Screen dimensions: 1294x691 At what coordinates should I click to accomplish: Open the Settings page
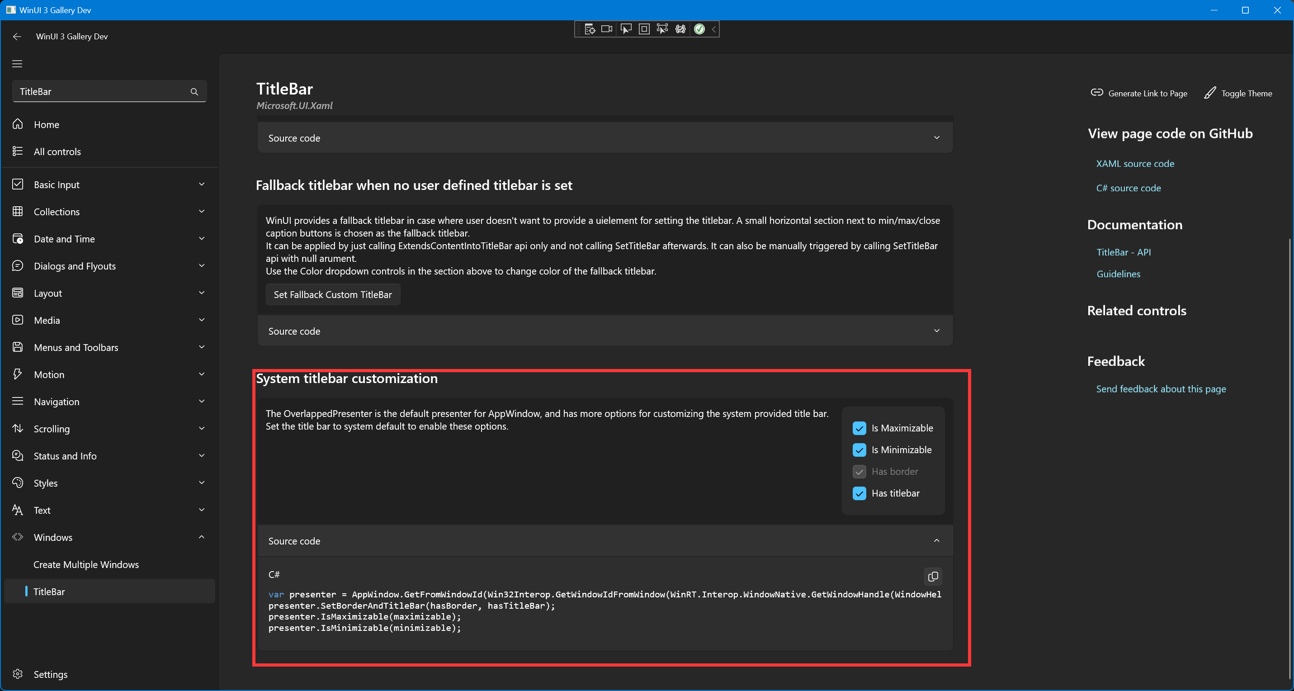pos(109,674)
